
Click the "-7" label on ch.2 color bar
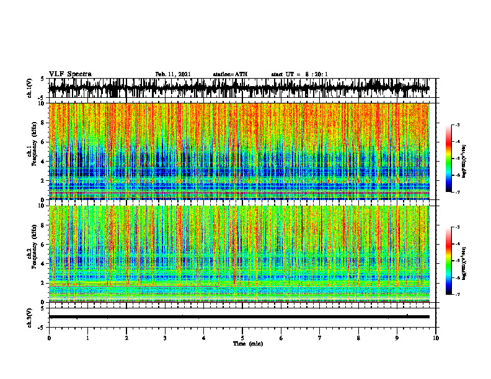[458, 295]
